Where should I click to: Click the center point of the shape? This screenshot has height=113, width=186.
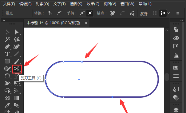79,79
